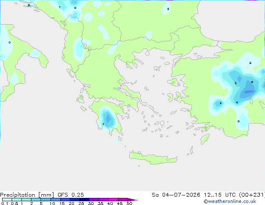Click the 40–45 mm magenta legend swatch
The height and width of the screenshot is (205, 265).
(x=113, y=200)
